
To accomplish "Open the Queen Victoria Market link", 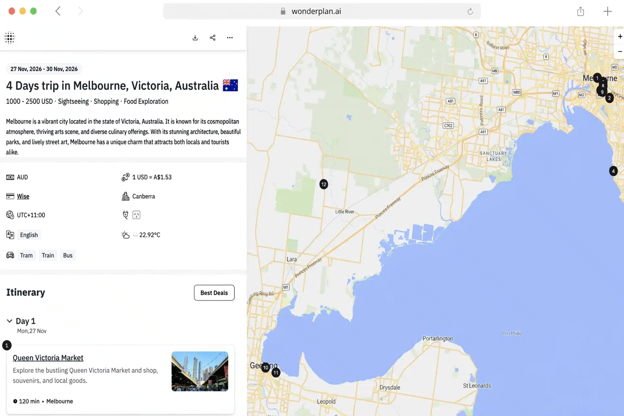I will (48, 358).
